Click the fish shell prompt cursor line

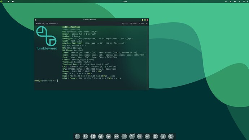46,80
